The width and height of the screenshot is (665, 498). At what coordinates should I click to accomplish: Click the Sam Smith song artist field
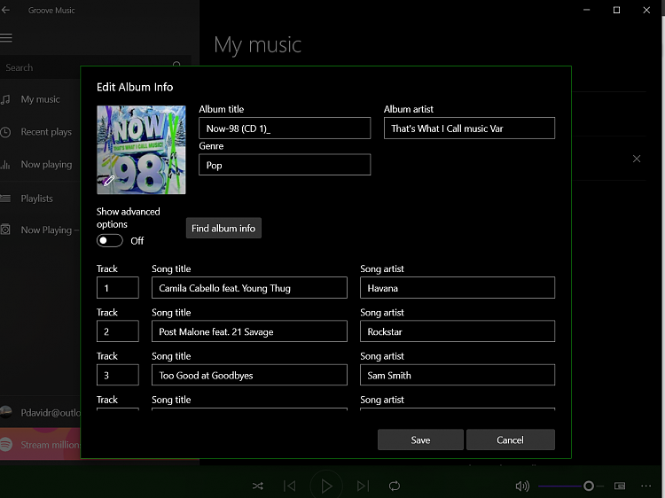point(458,375)
